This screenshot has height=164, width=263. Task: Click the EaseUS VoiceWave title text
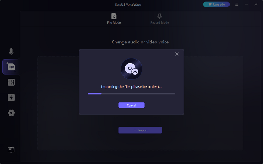tap(131, 4)
